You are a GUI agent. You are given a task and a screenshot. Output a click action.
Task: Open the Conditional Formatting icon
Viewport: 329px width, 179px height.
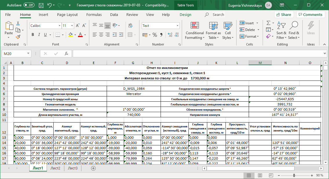pyautogui.click(x=195, y=31)
